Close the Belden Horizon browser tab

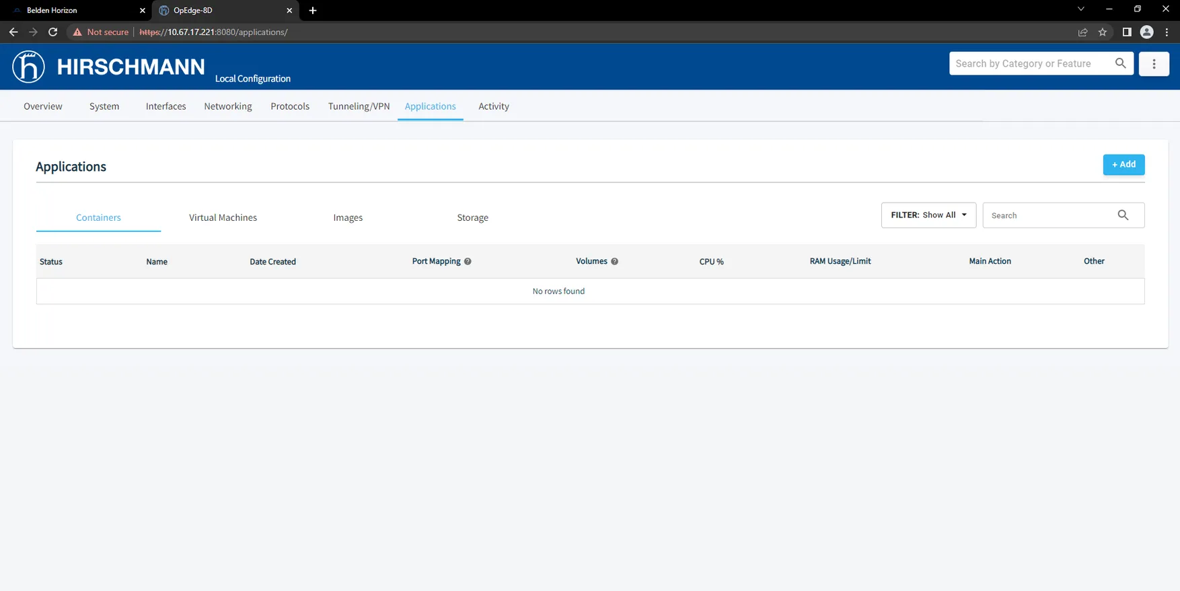[143, 10]
